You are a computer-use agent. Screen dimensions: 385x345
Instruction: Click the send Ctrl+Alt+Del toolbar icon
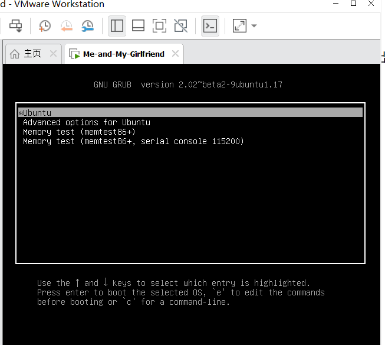point(15,26)
